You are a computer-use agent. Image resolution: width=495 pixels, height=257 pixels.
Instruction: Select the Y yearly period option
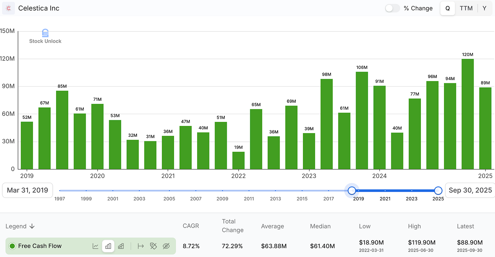pos(484,8)
